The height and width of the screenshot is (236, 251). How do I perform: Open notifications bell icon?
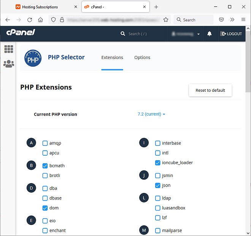click(x=210, y=33)
